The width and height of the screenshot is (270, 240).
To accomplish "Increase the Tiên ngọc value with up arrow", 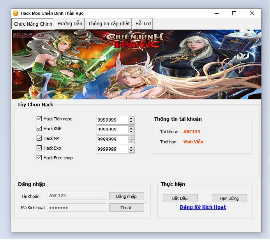I will pyautogui.click(x=131, y=118).
